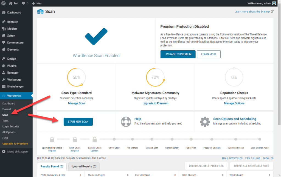Click the User & Option Audit stage dot
This screenshot has height=177, width=281.
(260, 139)
